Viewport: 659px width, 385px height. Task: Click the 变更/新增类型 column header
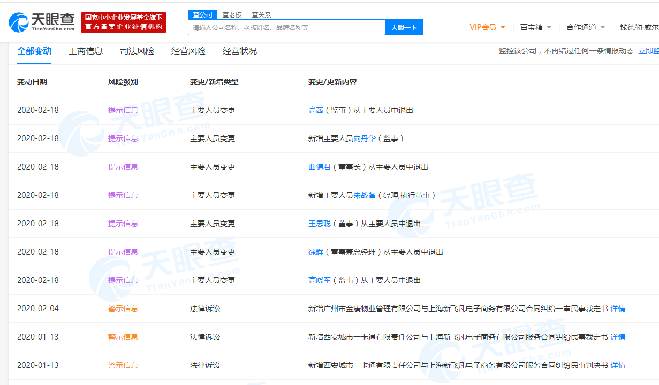coord(214,82)
